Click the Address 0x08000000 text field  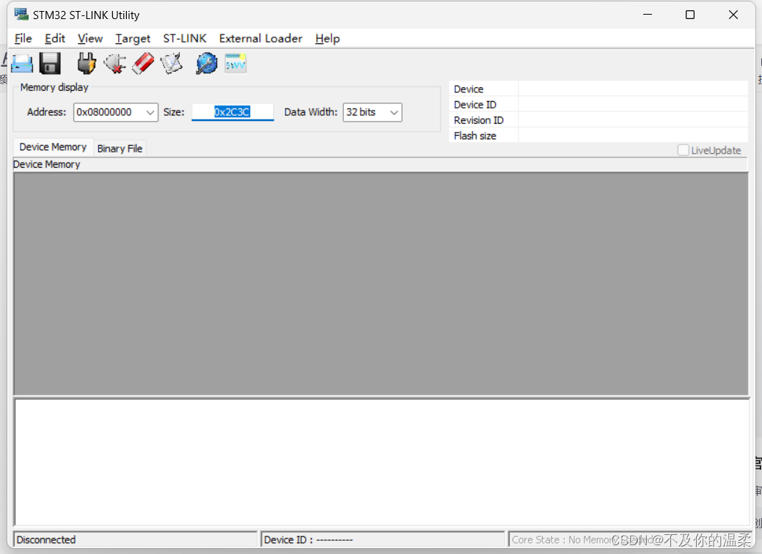109,112
